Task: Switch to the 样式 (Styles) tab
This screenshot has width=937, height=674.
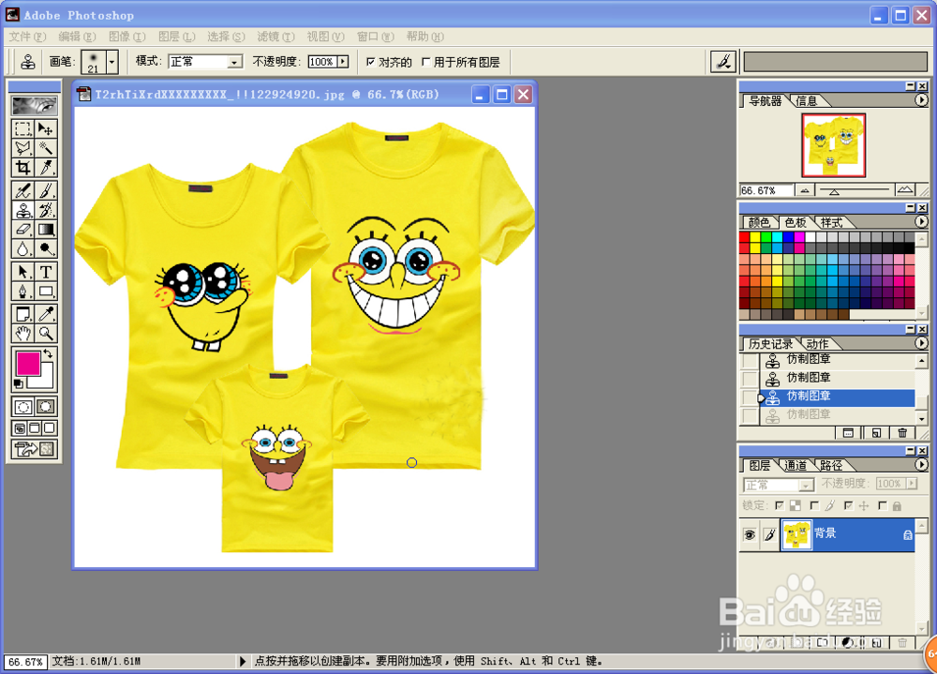Action: (x=831, y=222)
